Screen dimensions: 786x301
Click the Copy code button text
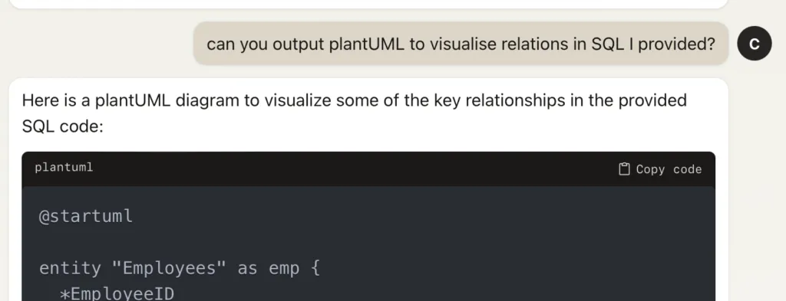pos(669,169)
